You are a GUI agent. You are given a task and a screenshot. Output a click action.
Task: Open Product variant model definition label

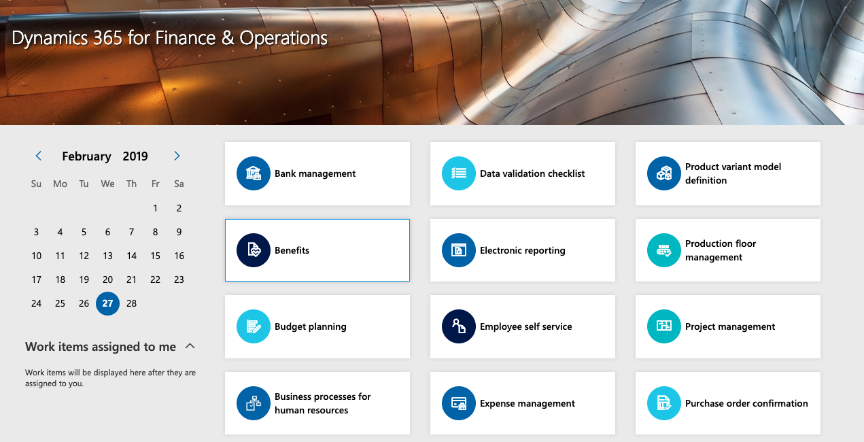click(x=733, y=173)
